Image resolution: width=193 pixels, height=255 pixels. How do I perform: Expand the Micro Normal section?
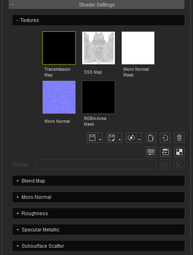coord(99,197)
